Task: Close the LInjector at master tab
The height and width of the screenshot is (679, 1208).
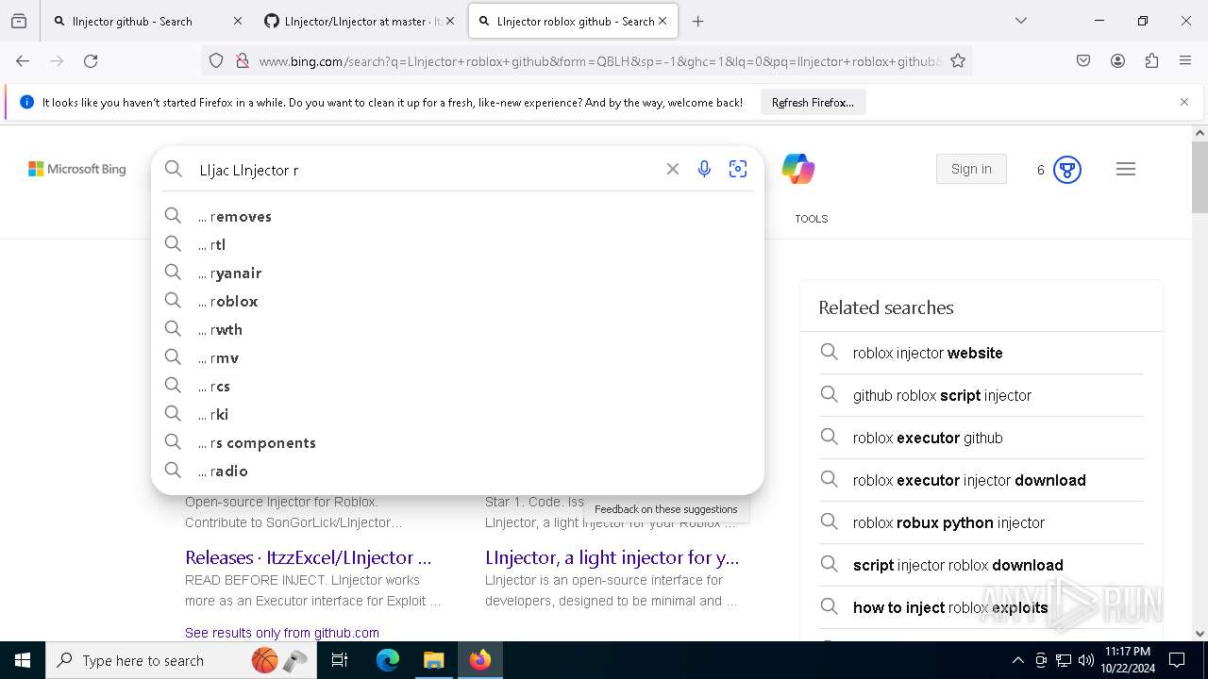Action: [450, 21]
